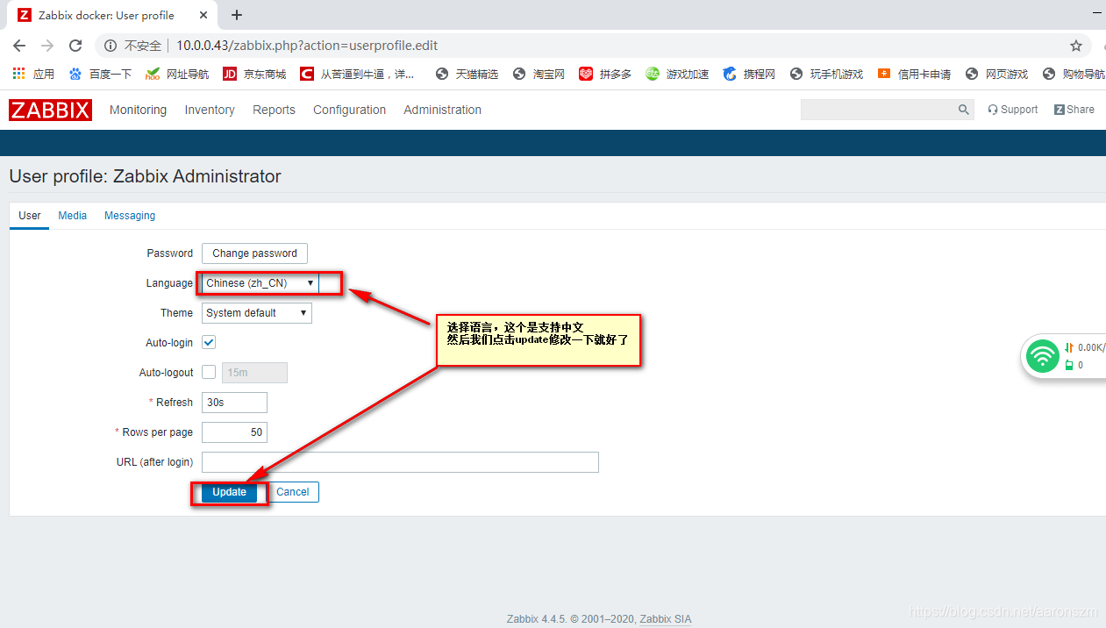Click the browser forward arrow
Screen dimensions: 1106x628
pyautogui.click(x=47, y=46)
